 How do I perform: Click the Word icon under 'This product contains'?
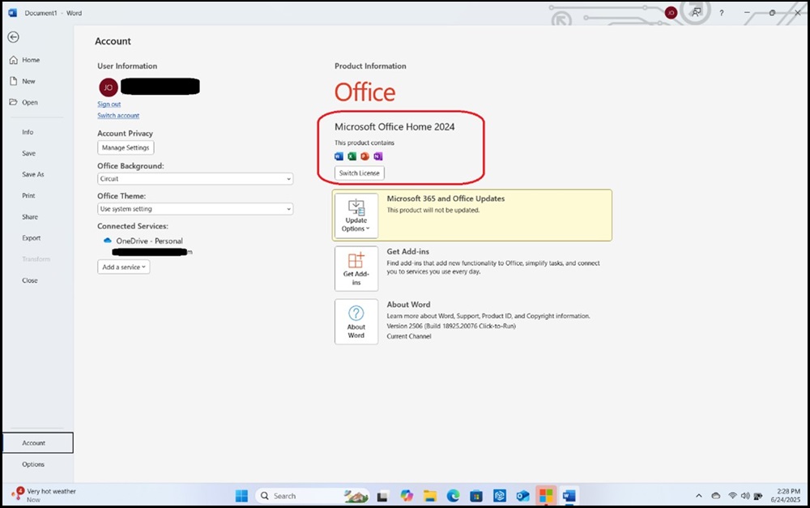tap(339, 156)
